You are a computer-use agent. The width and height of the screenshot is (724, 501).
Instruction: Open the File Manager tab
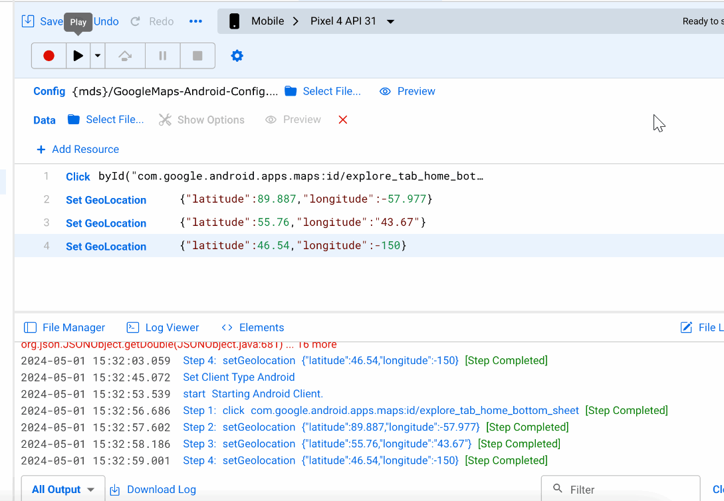coord(64,328)
